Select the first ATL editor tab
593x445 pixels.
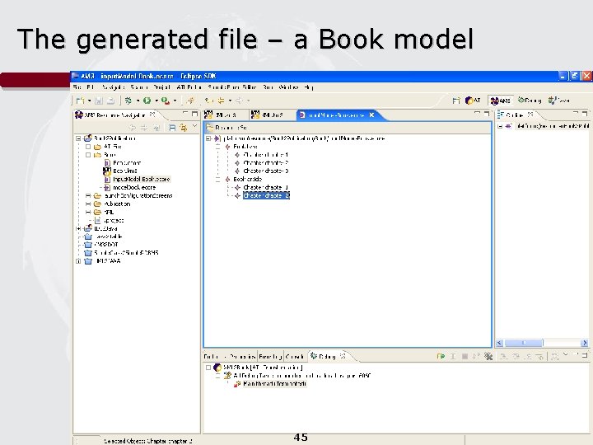click(226, 115)
